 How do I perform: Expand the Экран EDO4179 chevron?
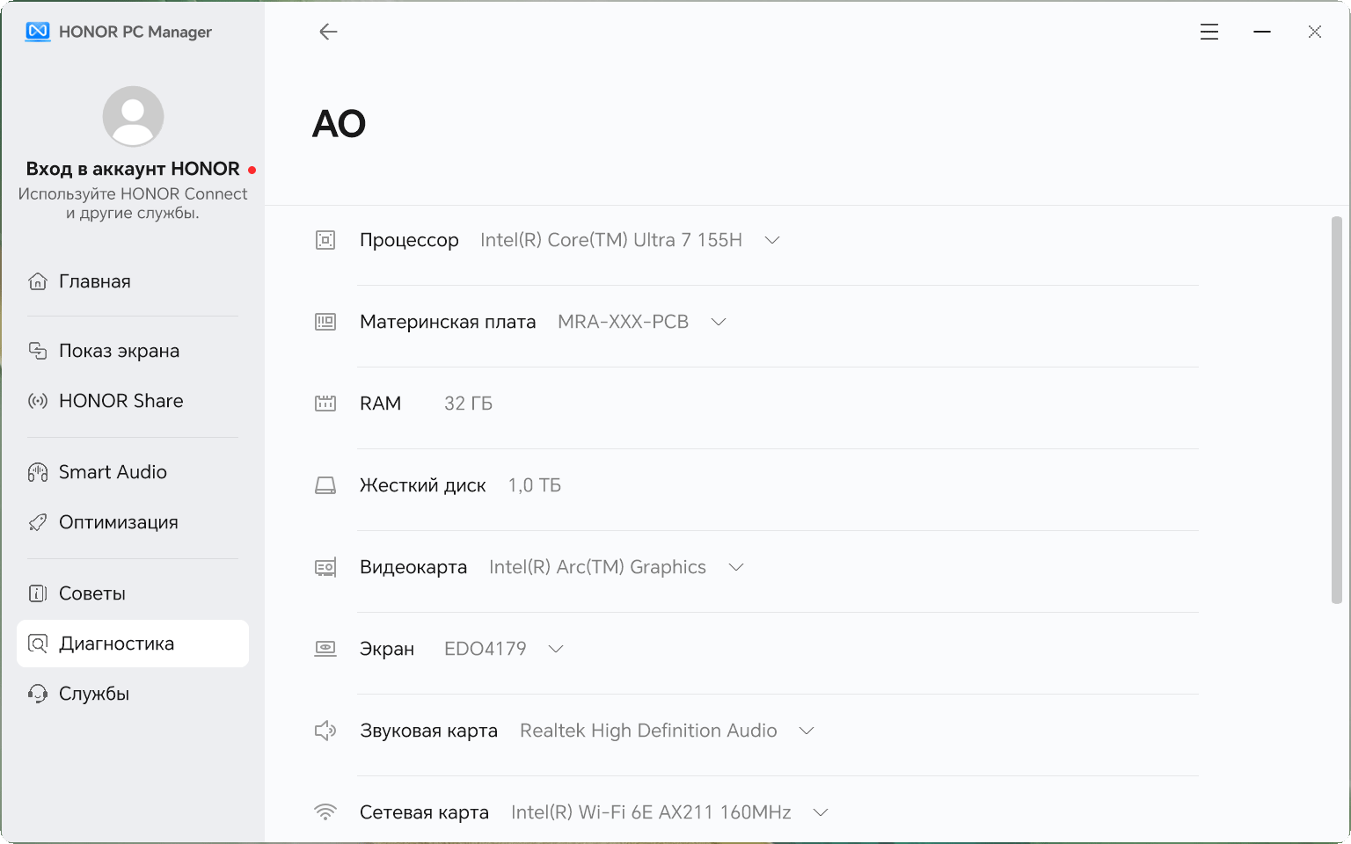[x=556, y=649]
